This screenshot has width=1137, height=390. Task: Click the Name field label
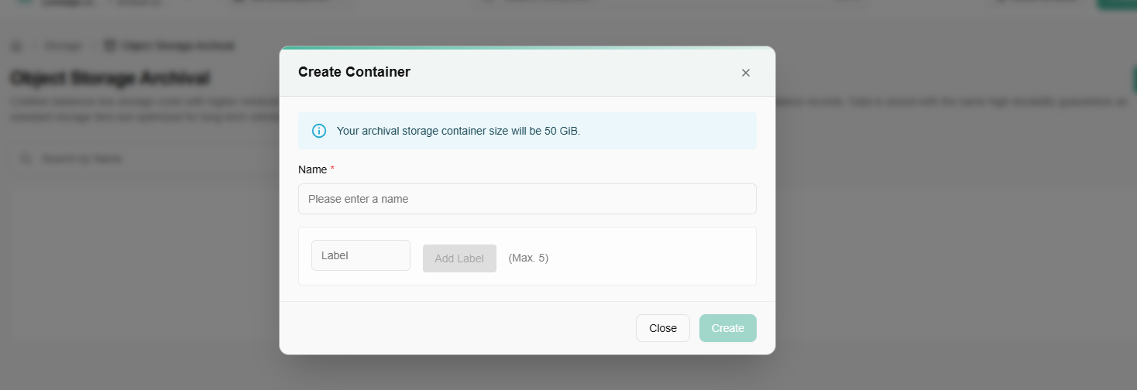[312, 169]
